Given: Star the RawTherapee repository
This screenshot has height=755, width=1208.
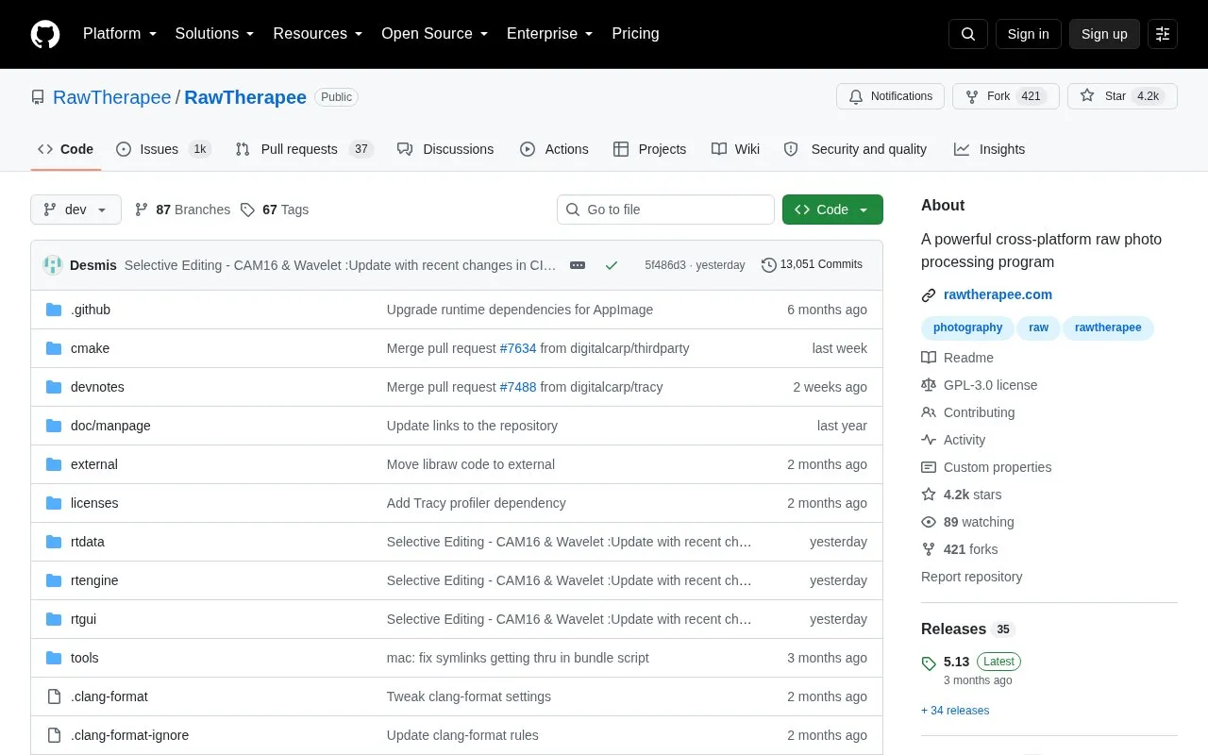Looking at the screenshot, I should tap(1122, 96).
